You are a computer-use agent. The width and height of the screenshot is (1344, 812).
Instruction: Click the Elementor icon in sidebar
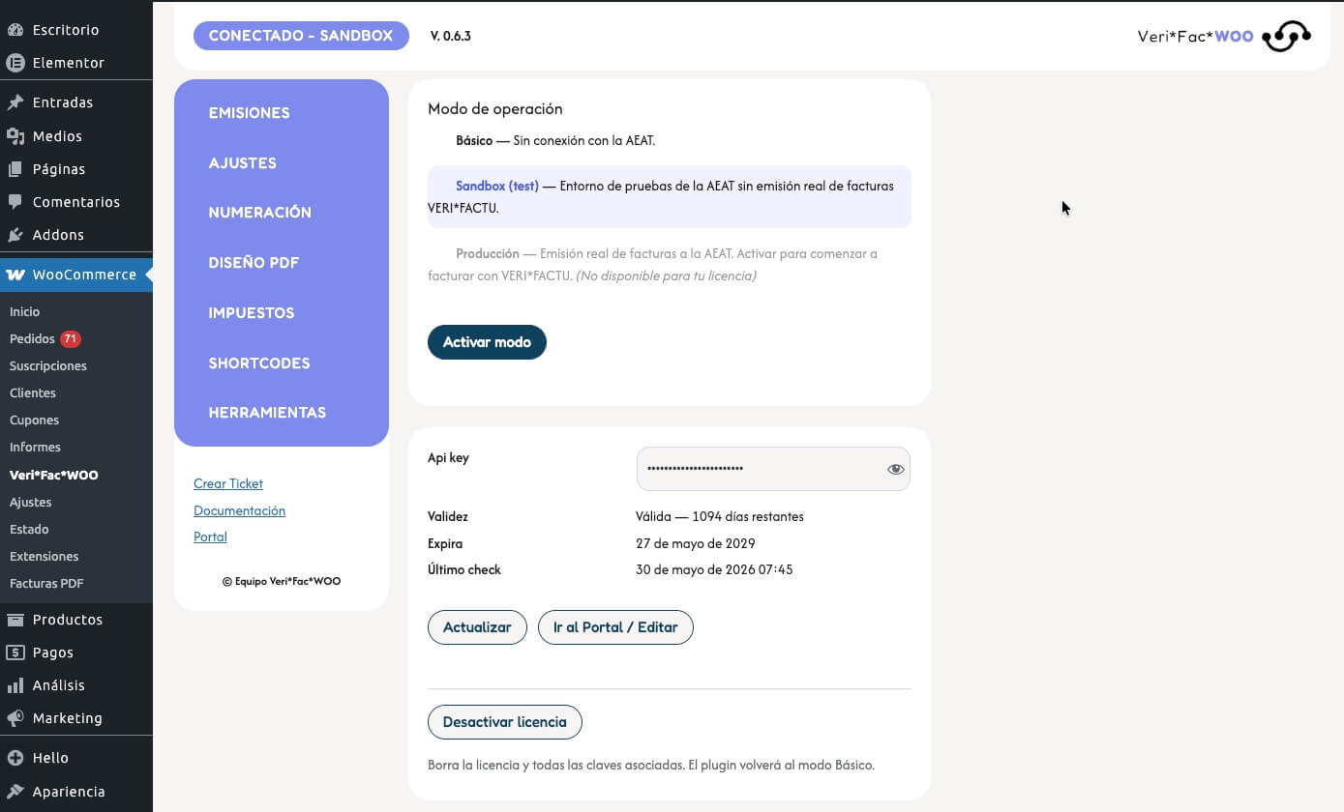(15, 63)
